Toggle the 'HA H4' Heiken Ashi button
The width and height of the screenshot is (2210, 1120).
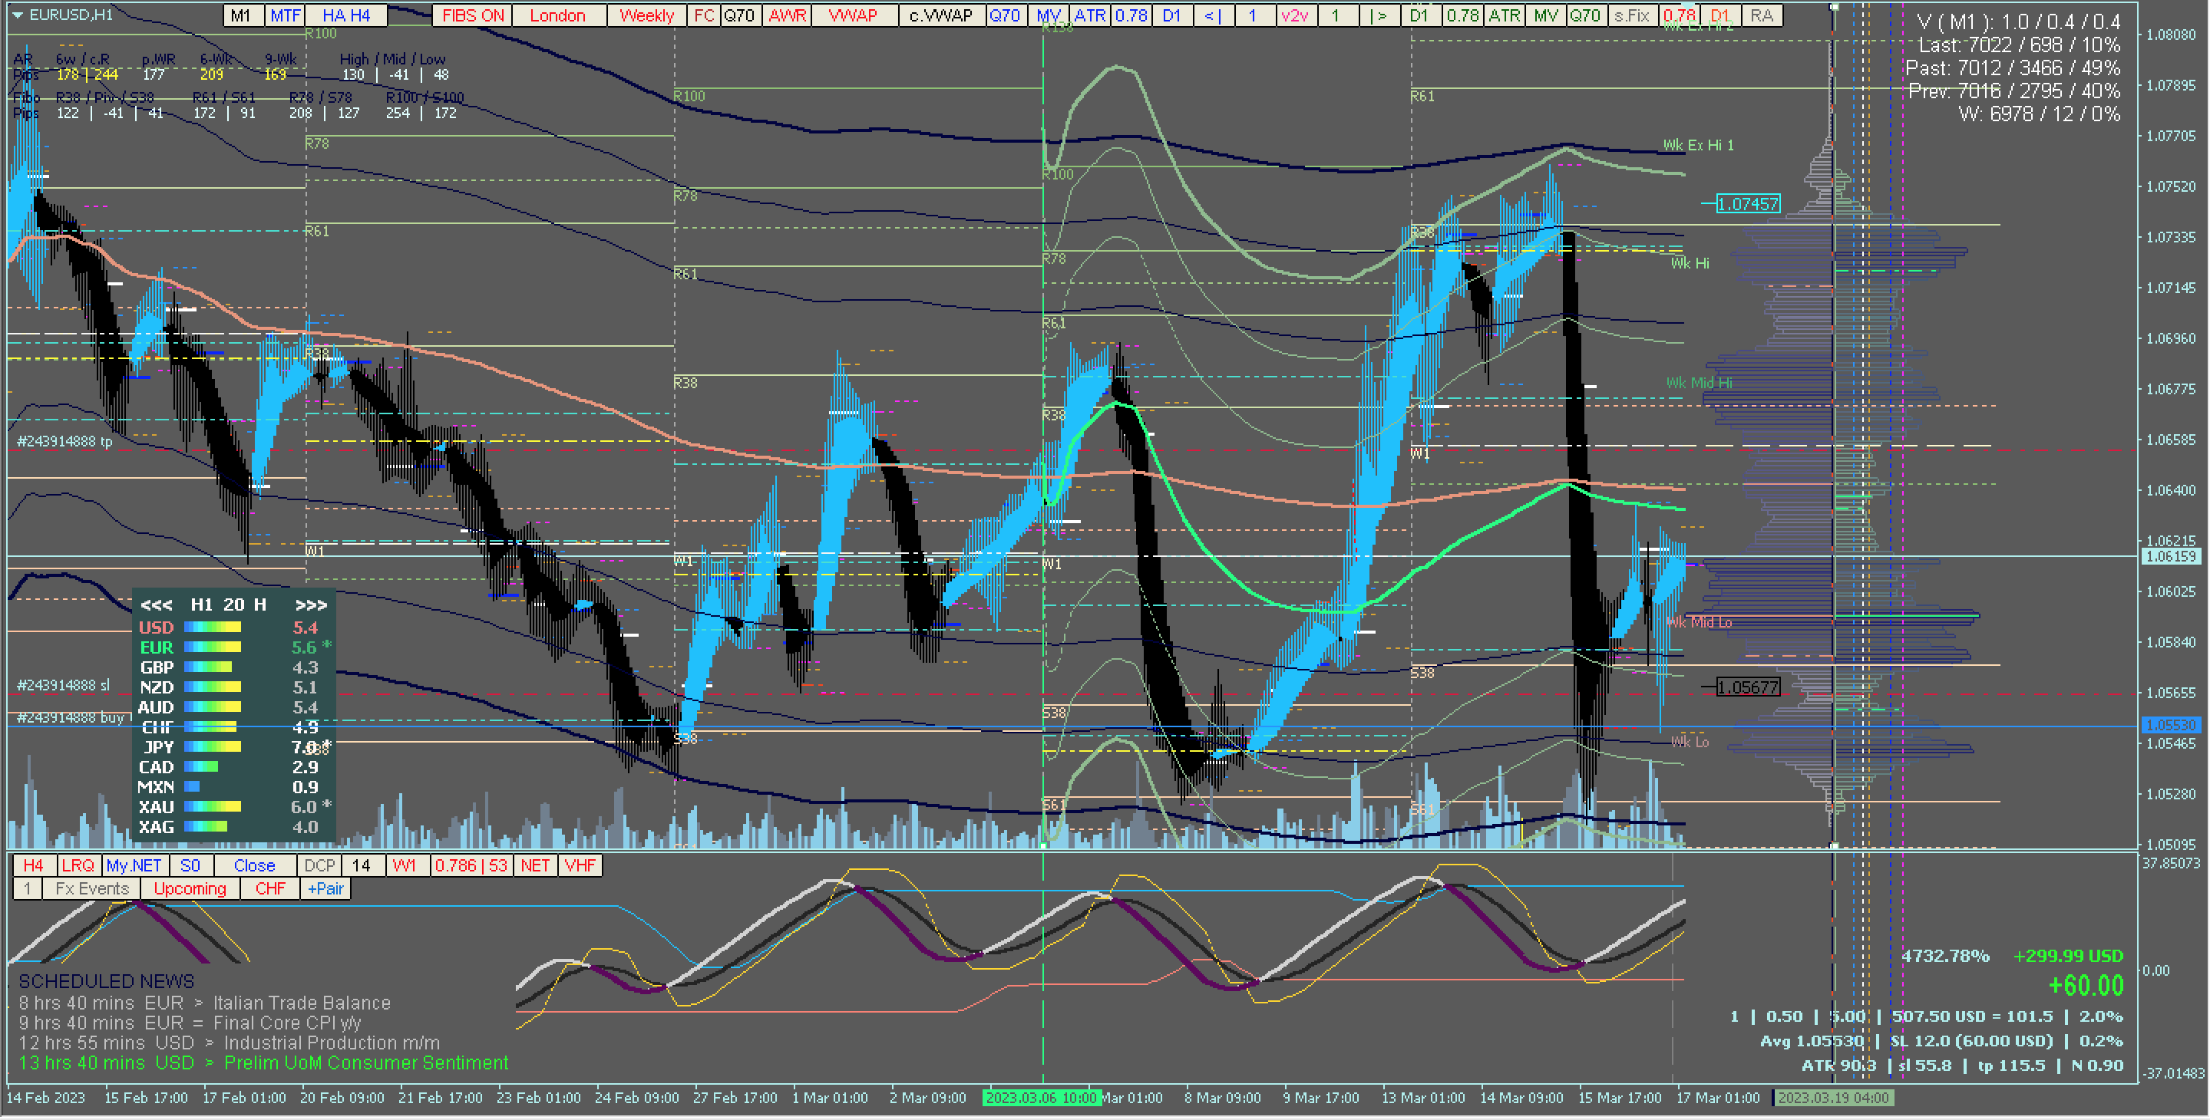(347, 15)
